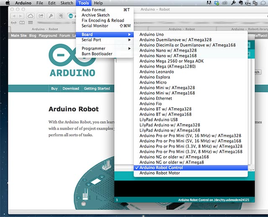This screenshot has width=268, height=217.
Task: Select Arduino BT w/ ATmega168
Action: 191,114
